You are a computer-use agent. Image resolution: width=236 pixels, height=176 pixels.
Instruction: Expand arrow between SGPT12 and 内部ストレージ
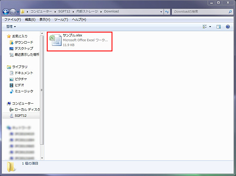pyautogui.click(x=73, y=12)
